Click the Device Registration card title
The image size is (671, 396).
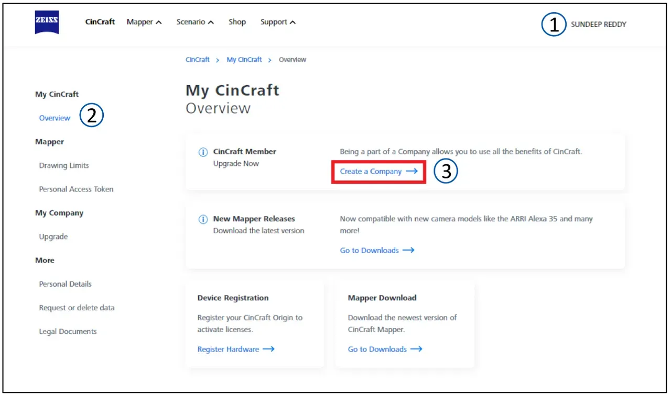pos(233,298)
